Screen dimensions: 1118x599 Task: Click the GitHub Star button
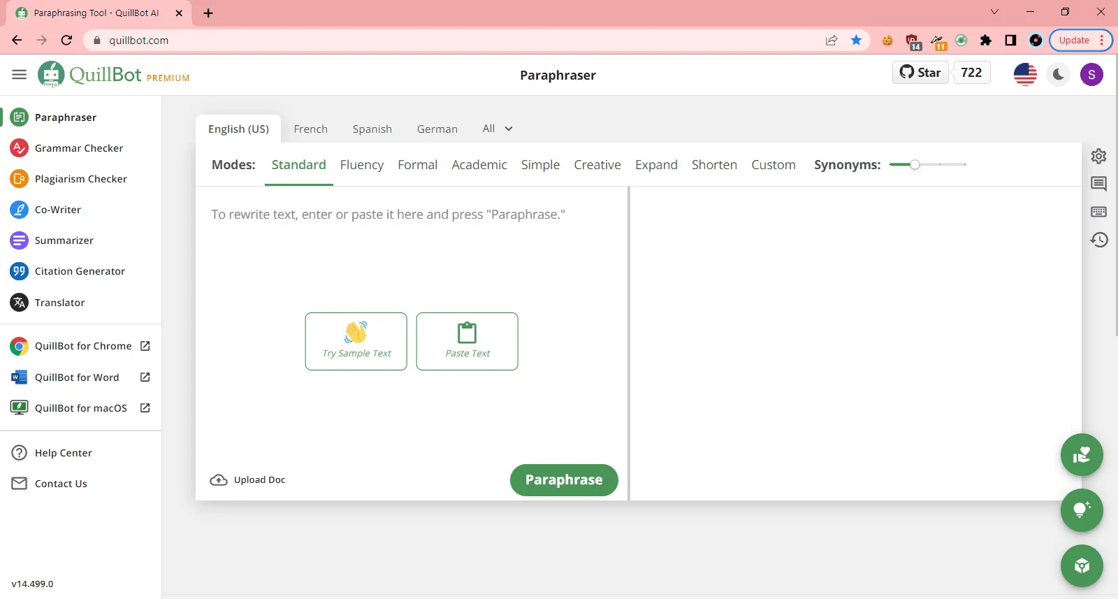coord(920,73)
